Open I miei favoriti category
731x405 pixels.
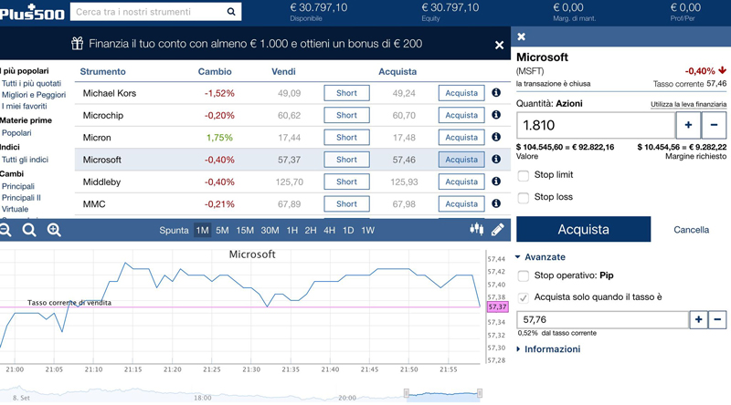click(x=25, y=106)
